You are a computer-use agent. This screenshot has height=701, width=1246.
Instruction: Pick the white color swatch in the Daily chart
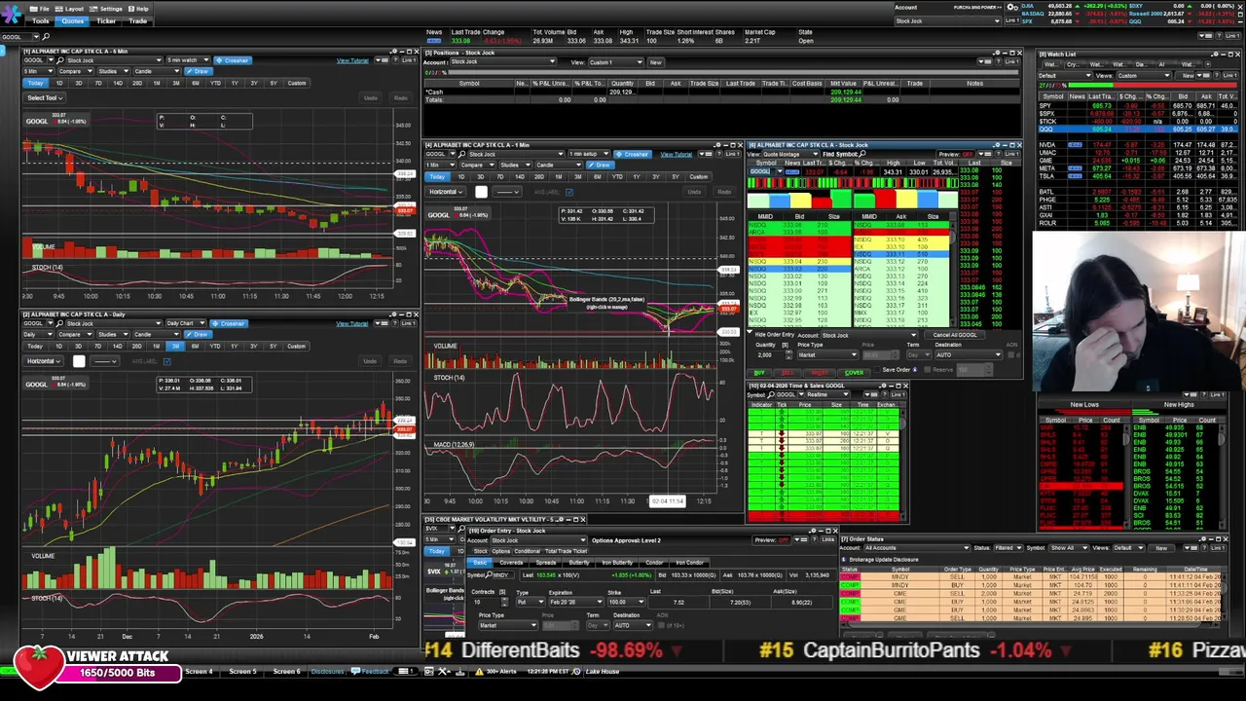[79, 361]
